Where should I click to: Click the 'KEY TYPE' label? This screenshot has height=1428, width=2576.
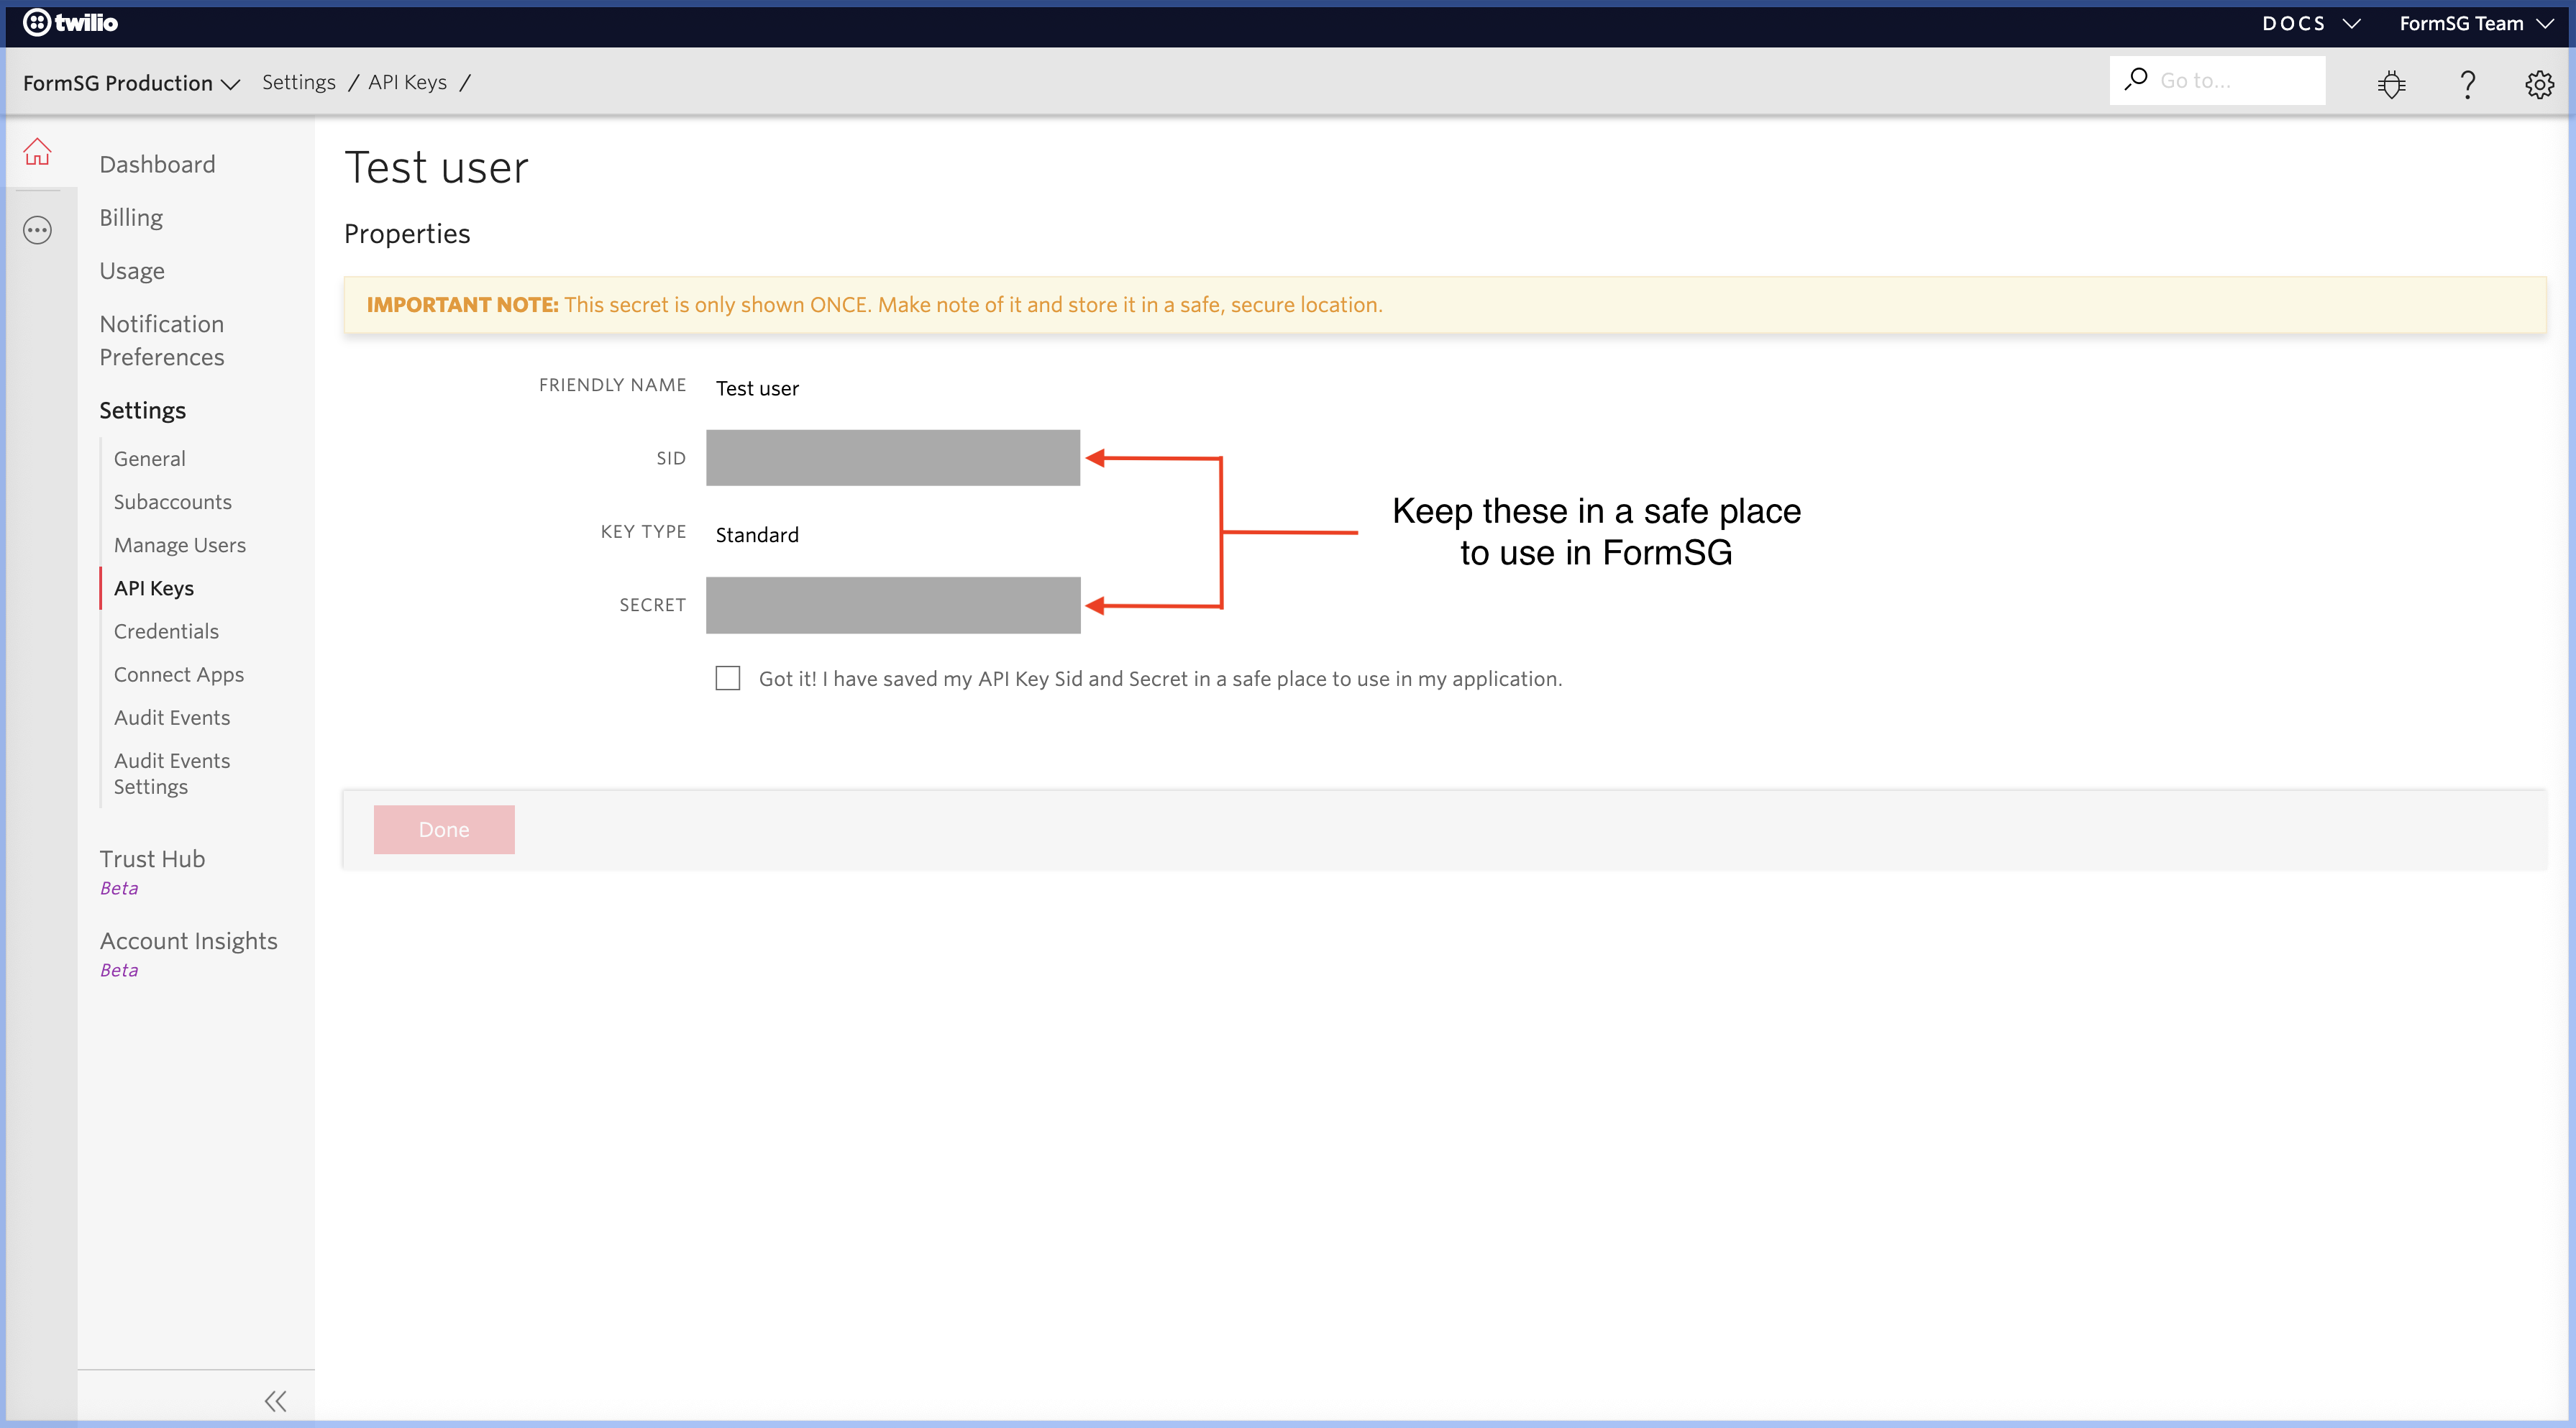click(x=643, y=531)
